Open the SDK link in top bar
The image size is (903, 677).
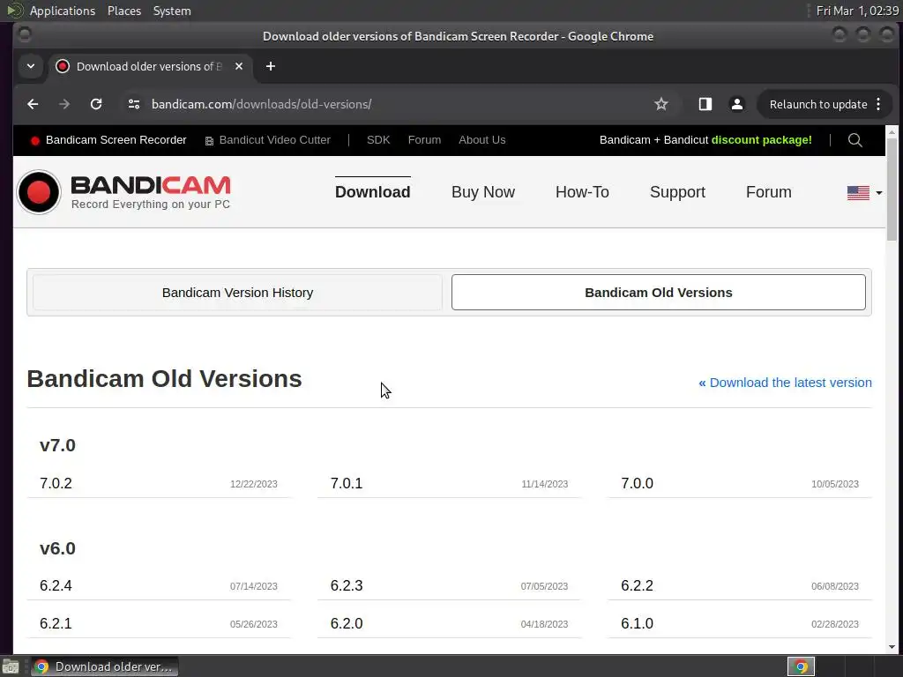point(378,140)
